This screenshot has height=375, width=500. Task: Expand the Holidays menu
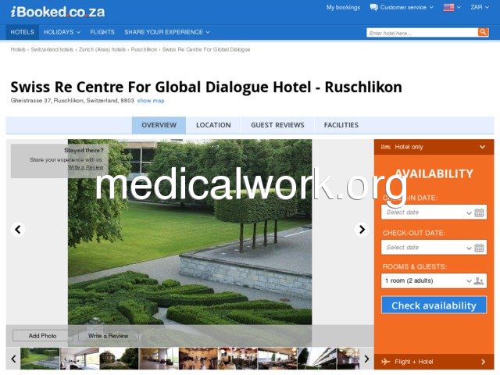(x=62, y=32)
